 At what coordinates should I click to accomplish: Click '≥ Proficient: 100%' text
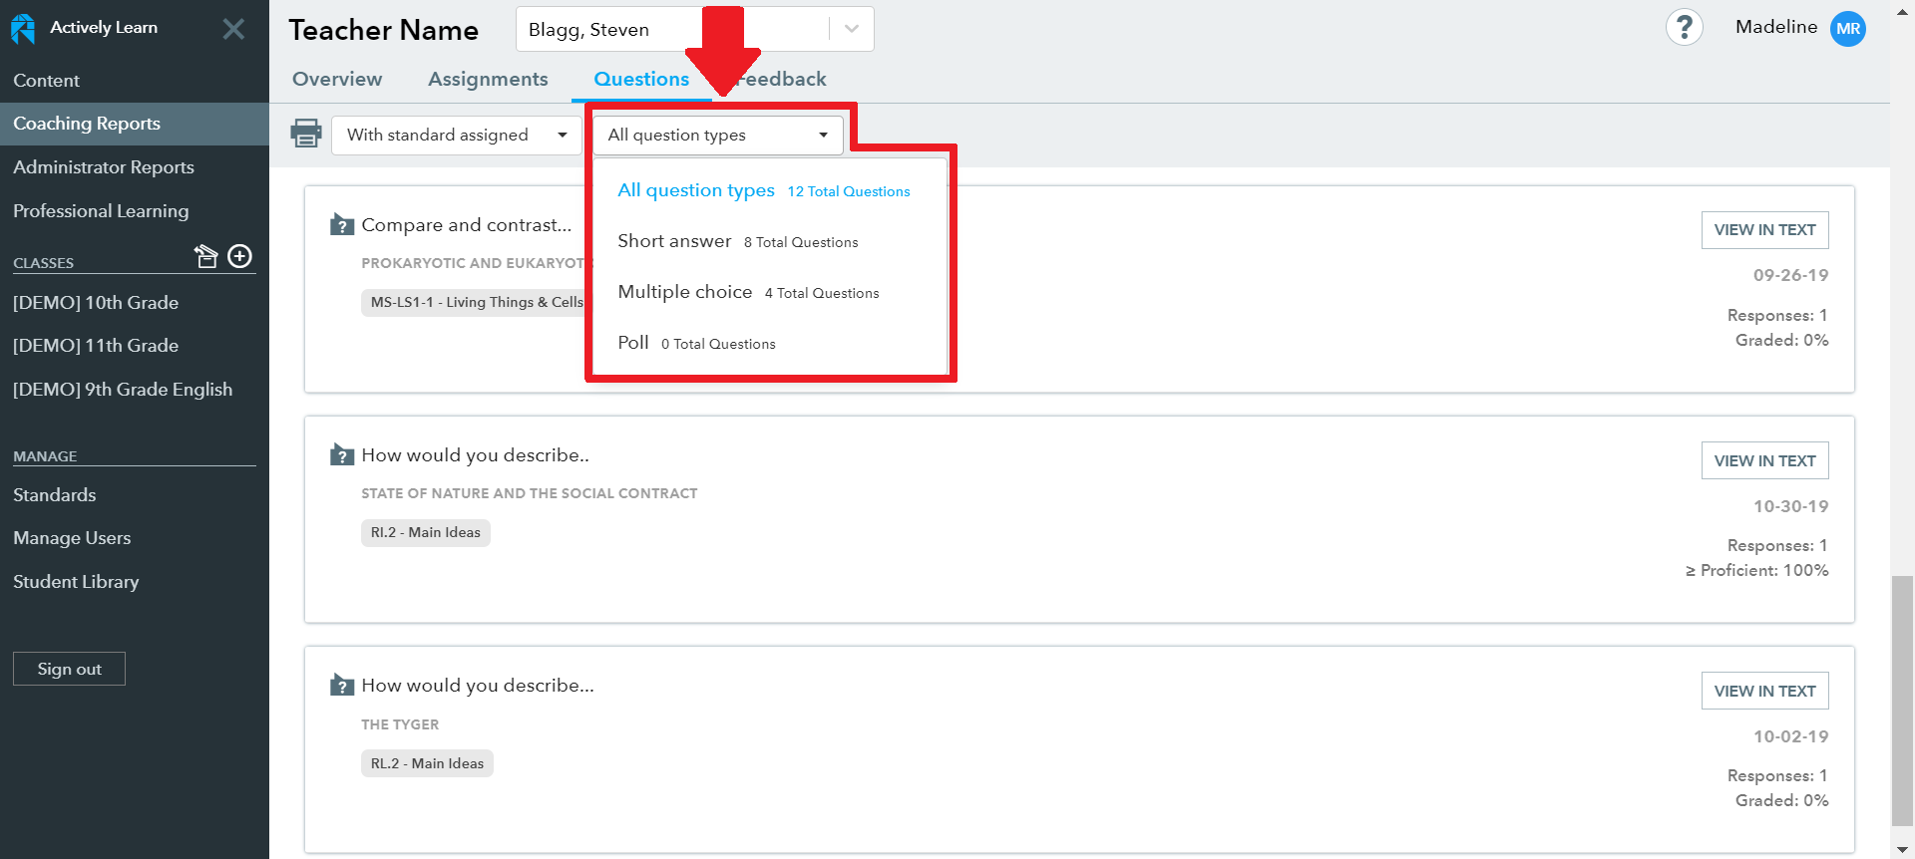1756,571
